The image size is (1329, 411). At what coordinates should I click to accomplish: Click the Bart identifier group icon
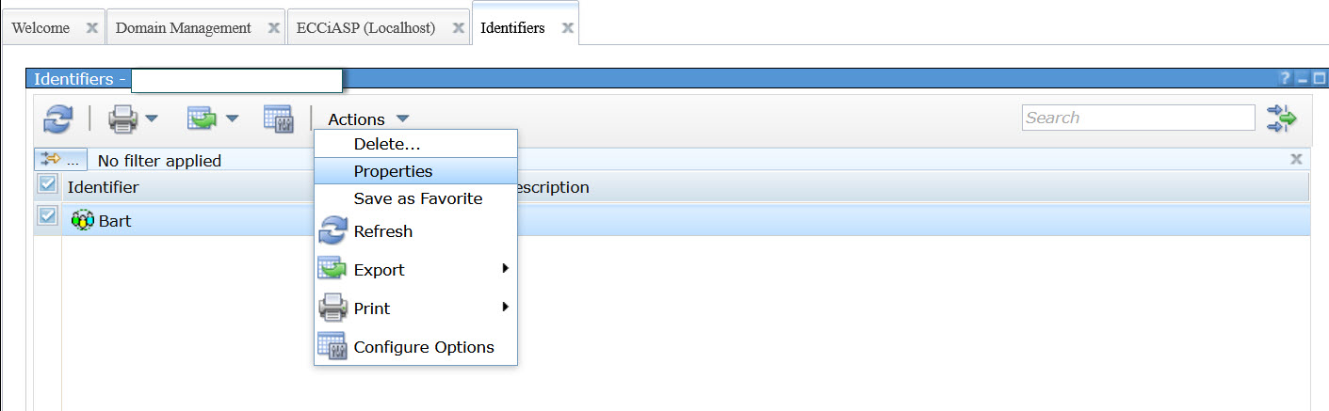pos(83,221)
